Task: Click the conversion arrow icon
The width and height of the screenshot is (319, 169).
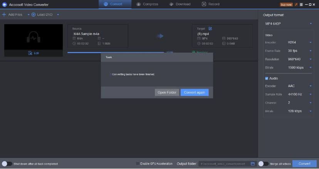Action: tap(161, 36)
